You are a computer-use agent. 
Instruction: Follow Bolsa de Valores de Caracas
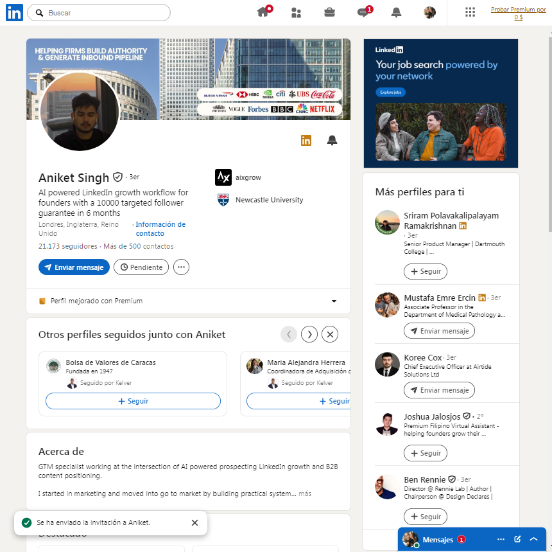(133, 401)
